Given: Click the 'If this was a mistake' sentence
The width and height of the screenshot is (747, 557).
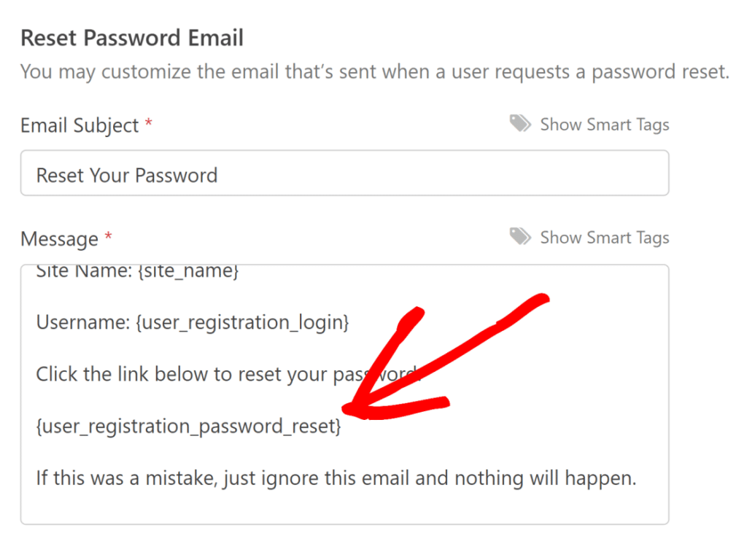Looking at the screenshot, I should coord(336,478).
